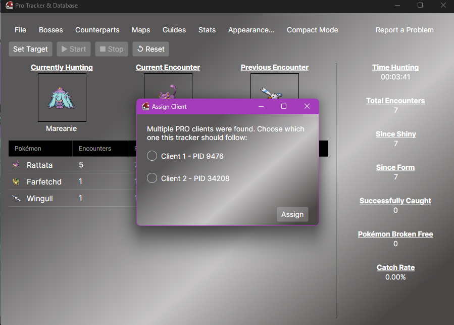Screen dimensions: 454x325
Task: Close the Pro Tracker main window
Action: coord(443,5)
